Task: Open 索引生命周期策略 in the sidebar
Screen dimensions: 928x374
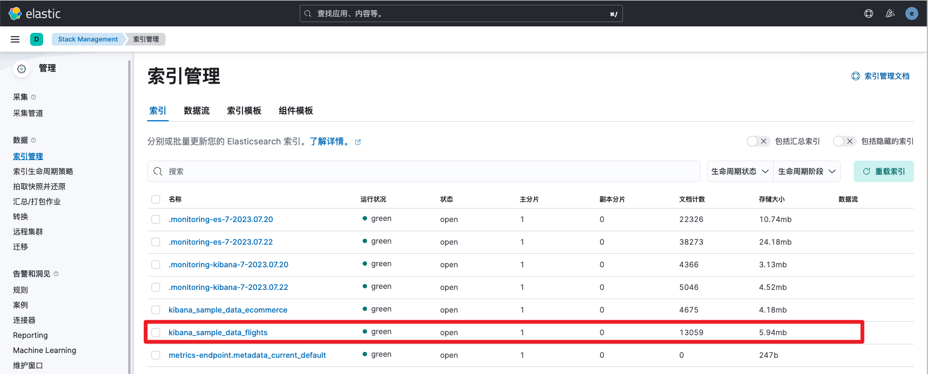Action: tap(43, 171)
